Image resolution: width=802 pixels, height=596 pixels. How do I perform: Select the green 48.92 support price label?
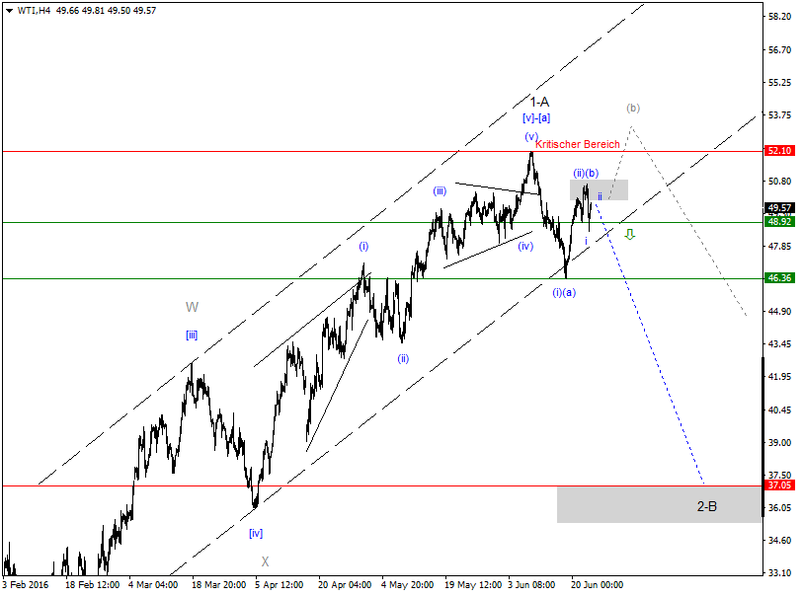click(x=779, y=221)
